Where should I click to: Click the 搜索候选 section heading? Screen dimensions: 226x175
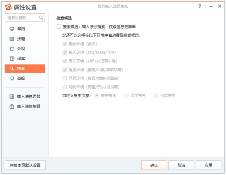pos(64,18)
